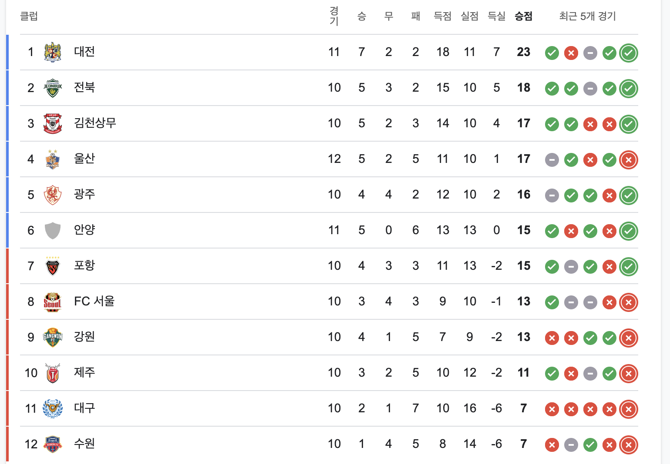This screenshot has width=670, height=464.
Task: Click 광주's oldest recent match draw icon
Action: pyautogui.click(x=552, y=196)
